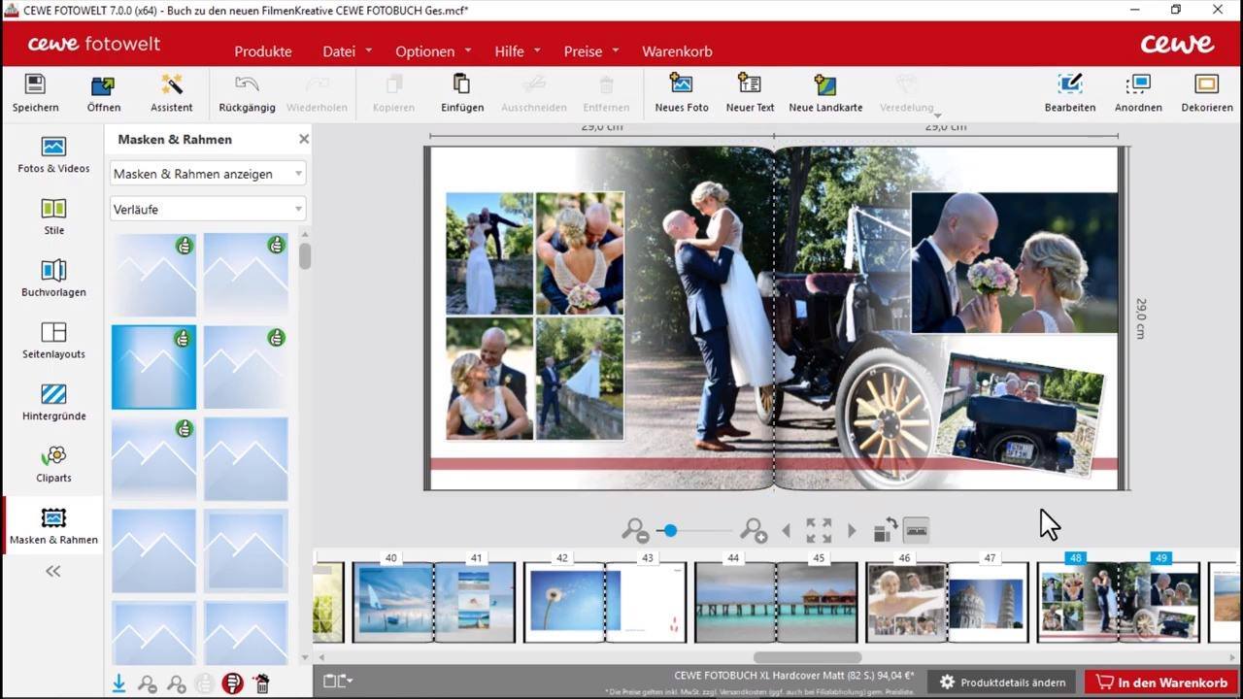Zoom in on the page view
The image size is (1243, 699).
click(754, 530)
